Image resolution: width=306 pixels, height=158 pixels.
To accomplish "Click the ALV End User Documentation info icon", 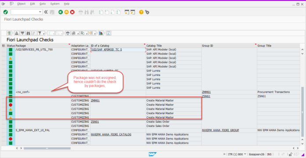I will coord(109,33).
